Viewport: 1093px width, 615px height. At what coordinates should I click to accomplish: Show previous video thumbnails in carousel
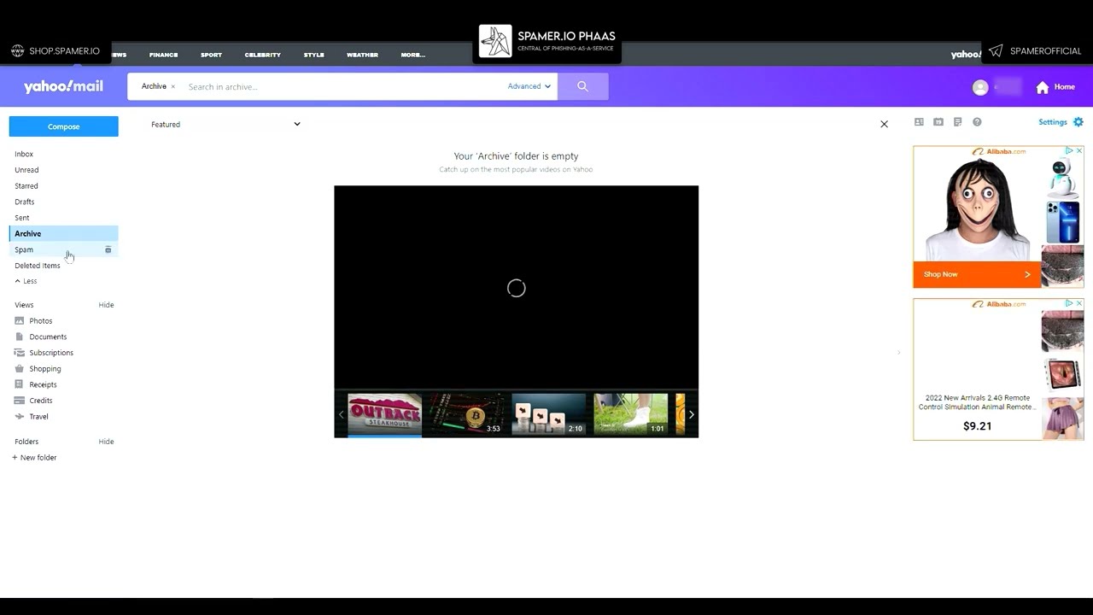click(341, 415)
